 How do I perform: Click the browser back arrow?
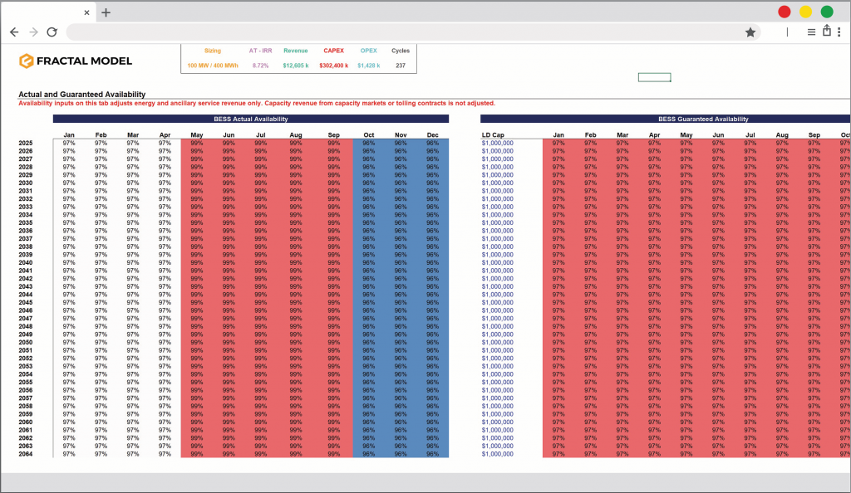click(14, 32)
